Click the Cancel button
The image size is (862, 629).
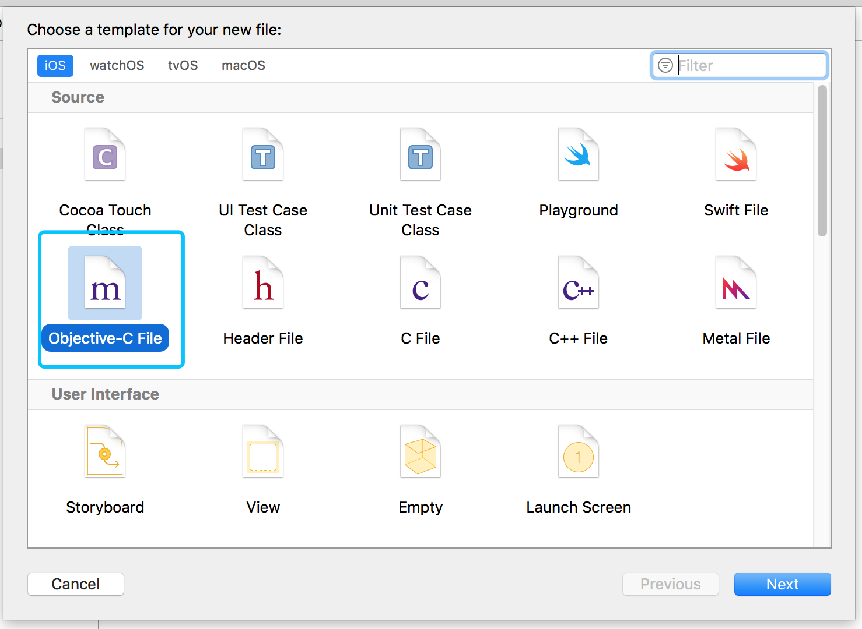click(x=76, y=584)
